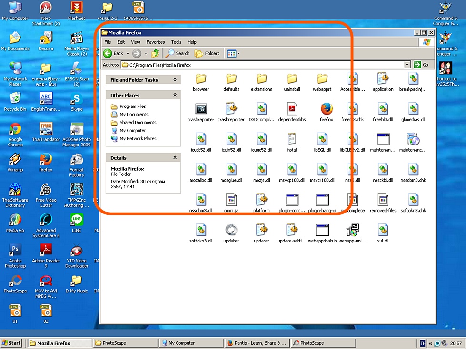Open the Favorites menu
This screenshot has height=349, width=466.
[x=156, y=42]
